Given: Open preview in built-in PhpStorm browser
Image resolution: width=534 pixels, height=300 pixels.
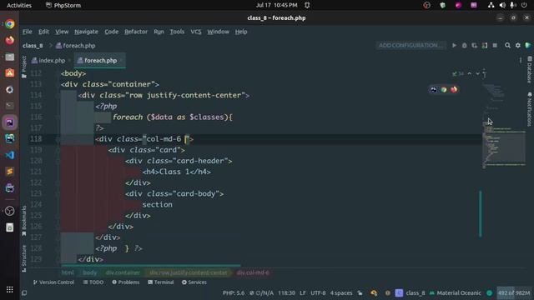Looking at the screenshot, I should tap(433, 89).
